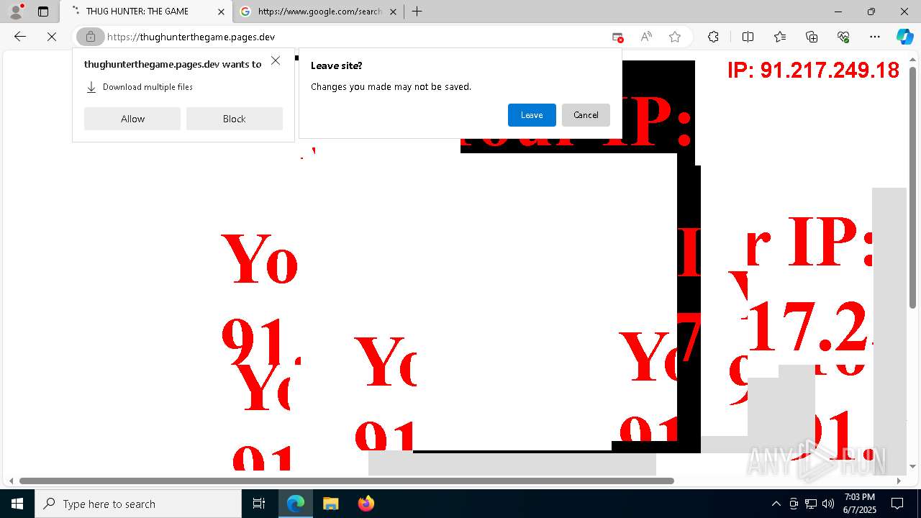Open the blocked downloads indicator in address bar
921x518 pixels.
point(617,37)
